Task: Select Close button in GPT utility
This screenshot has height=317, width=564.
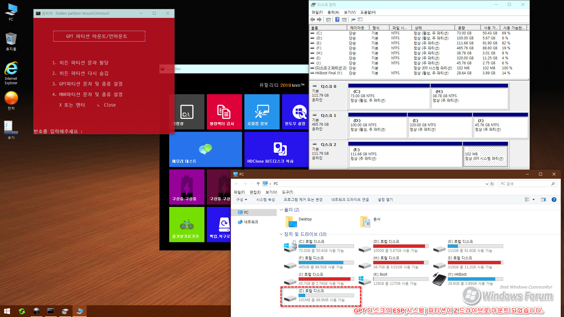Action: (110, 105)
